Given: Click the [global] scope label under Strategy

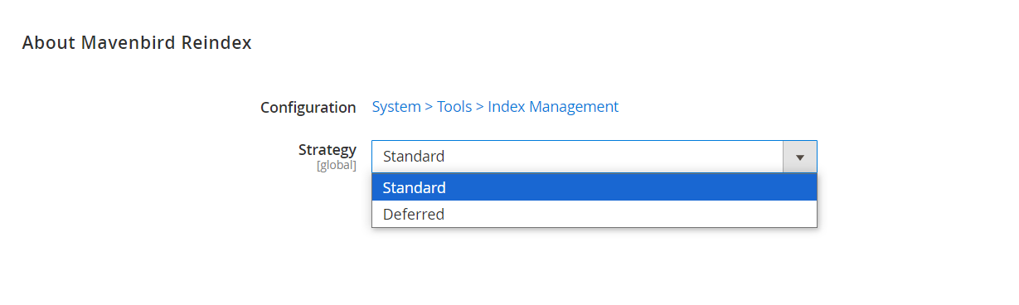Looking at the screenshot, I should pos(337,166).
